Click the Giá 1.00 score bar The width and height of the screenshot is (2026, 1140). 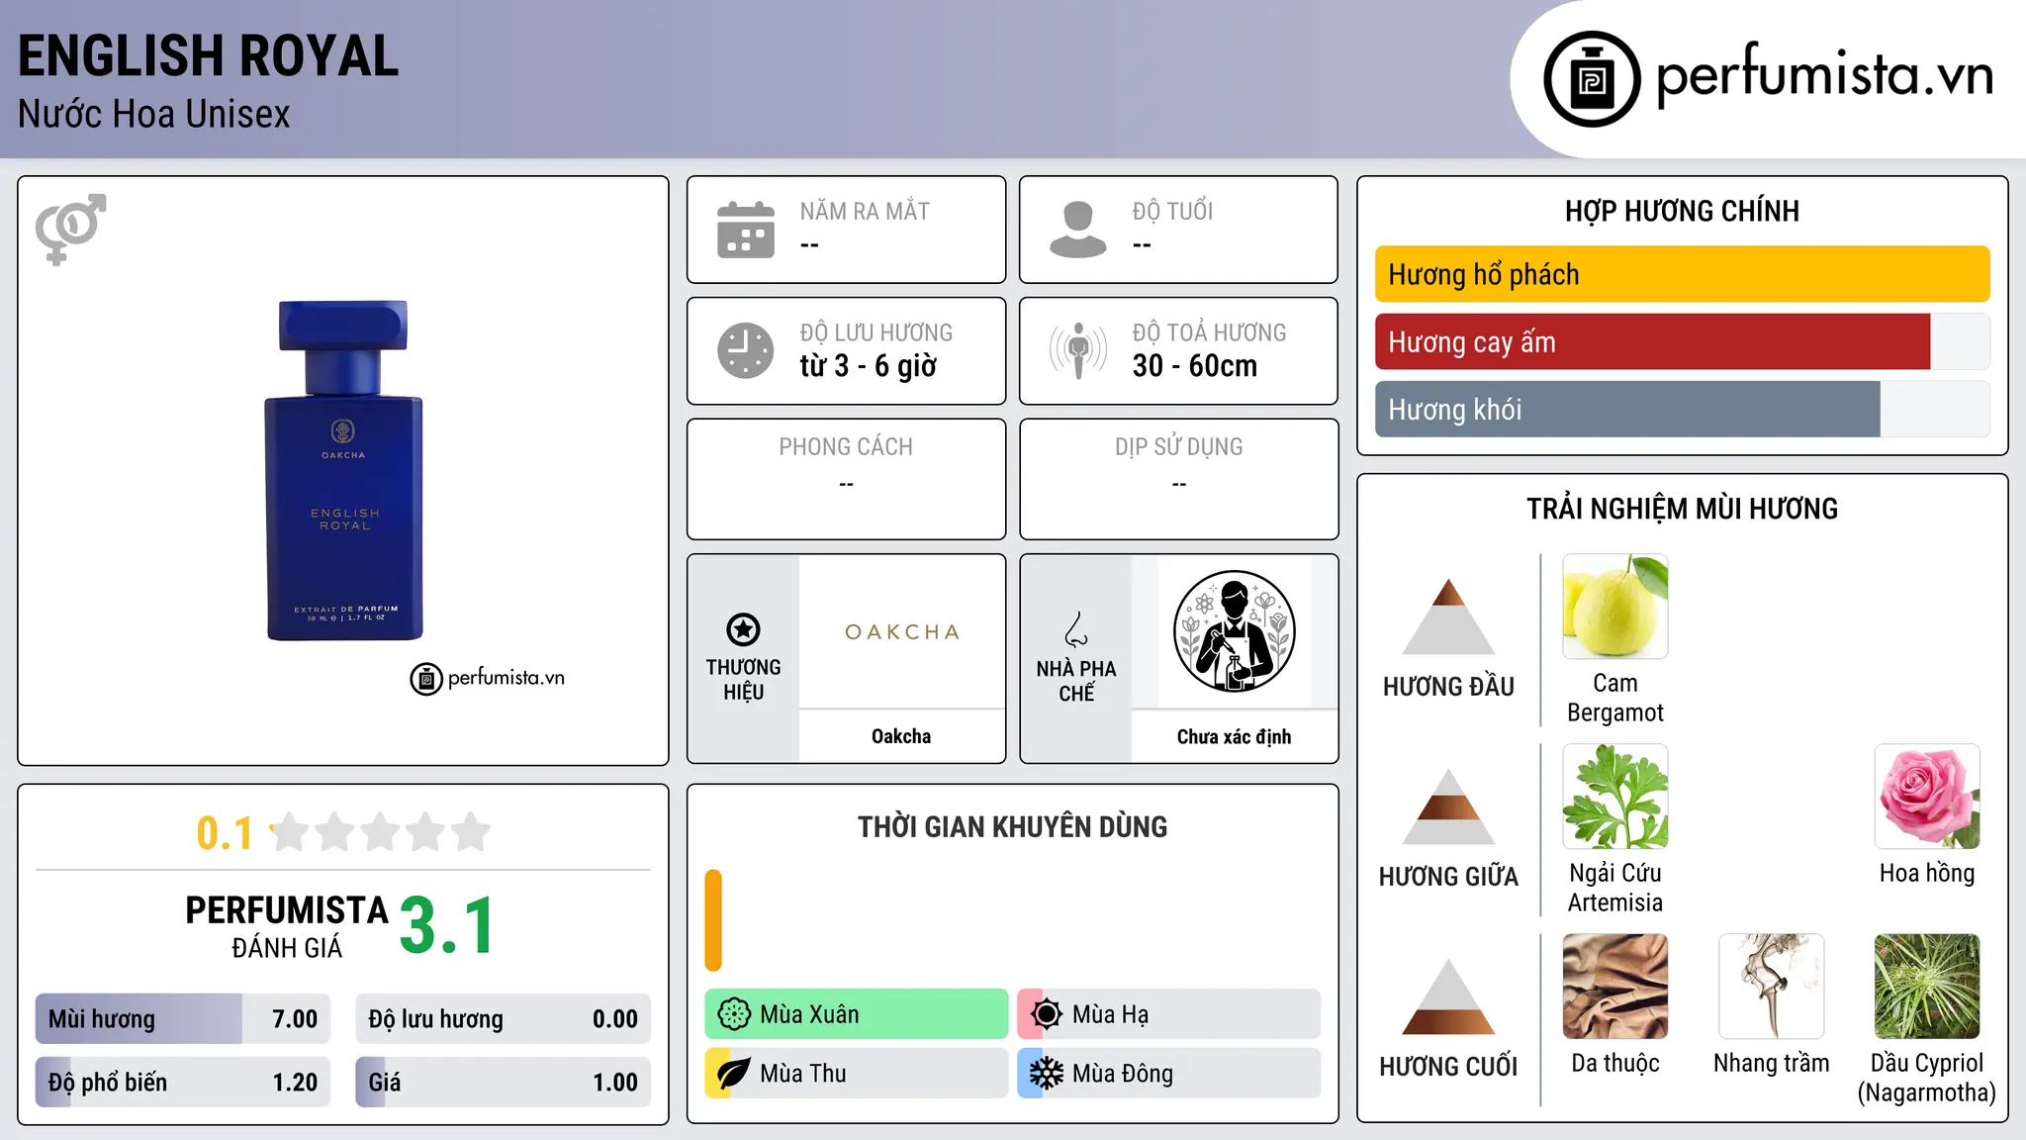click(503, 1082)
